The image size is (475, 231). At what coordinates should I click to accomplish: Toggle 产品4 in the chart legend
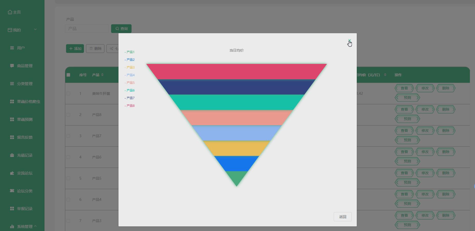[129, 75]
